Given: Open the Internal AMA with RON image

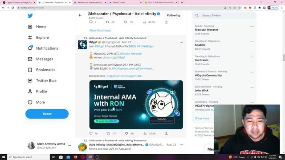Looking at the screenshot, I should tap(136, 104).
